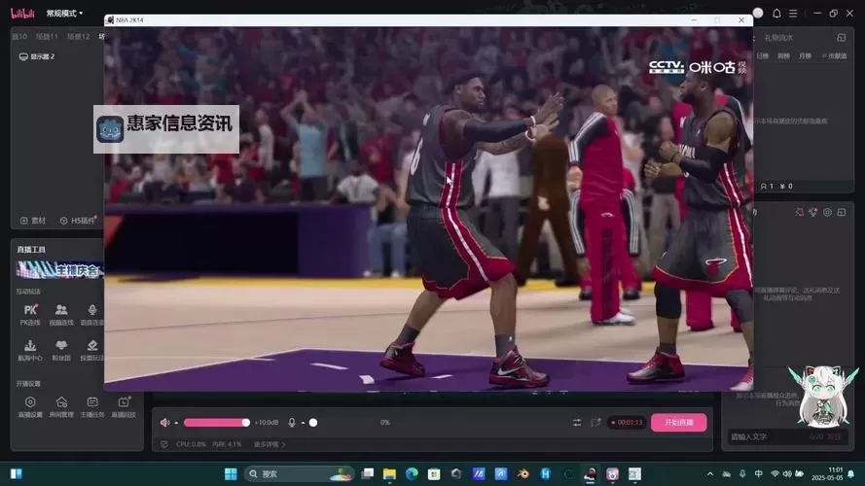Pop out the 礼物流水 panel
This screenshot has height=486, width=865.
click(842, 38)
